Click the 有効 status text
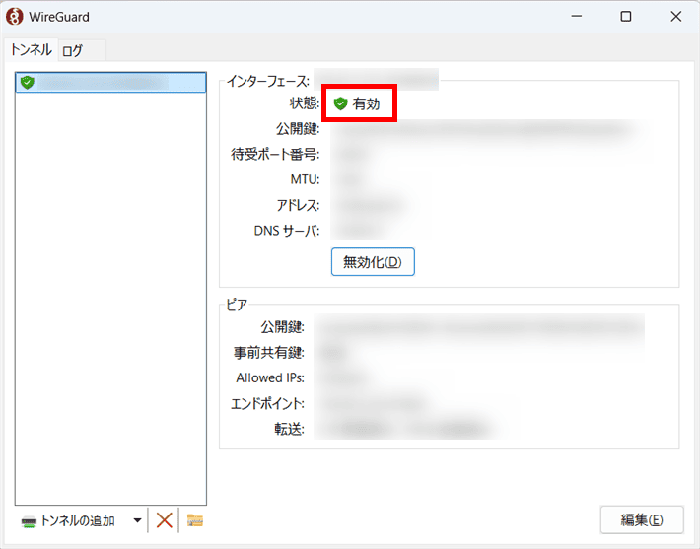This screenshot has height=549, width=700. point(367,104)
